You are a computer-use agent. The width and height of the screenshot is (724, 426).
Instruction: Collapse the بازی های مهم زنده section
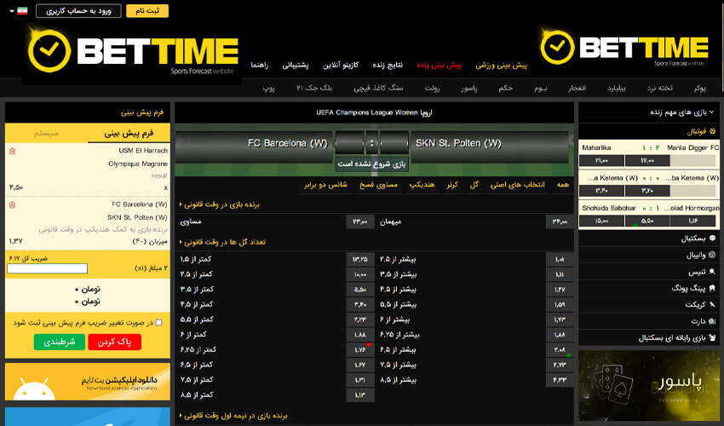[x=712, y=112]
